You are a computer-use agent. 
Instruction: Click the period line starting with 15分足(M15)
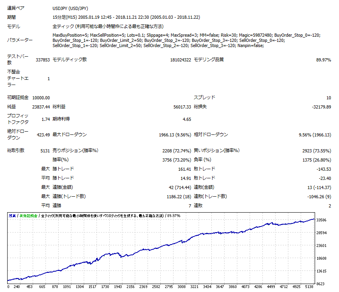(126, 17)
